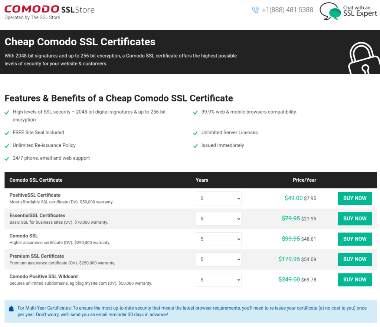Open the Years selector for EssentialSSL Certificates
This screenshot has height=327, width=380.
(x=219, y=218)
